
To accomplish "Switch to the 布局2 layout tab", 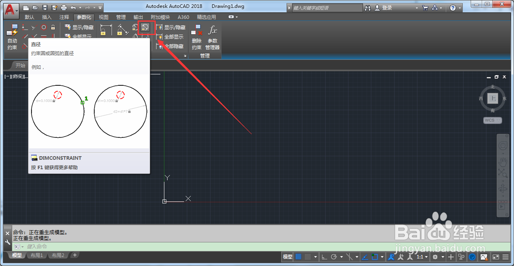I will click(58, 255).
